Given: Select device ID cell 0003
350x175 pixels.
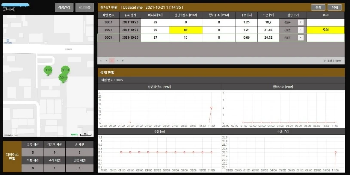Looking at the screenshot, I should coord(108,22).
